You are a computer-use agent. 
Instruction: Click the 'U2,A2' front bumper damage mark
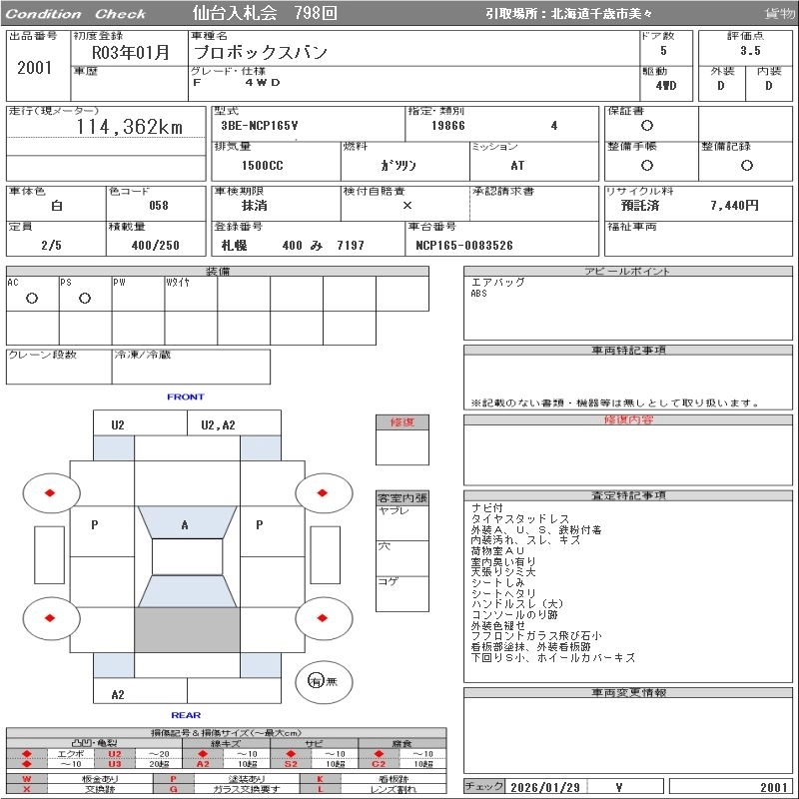coord(218,424)
